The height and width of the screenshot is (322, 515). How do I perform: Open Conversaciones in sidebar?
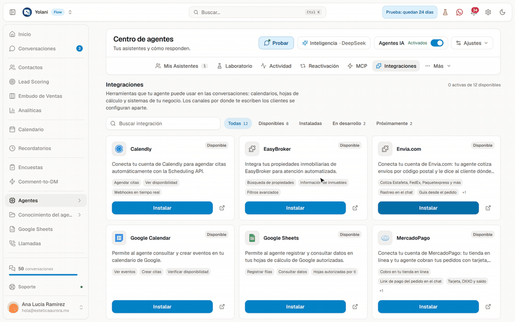[46, 49]
